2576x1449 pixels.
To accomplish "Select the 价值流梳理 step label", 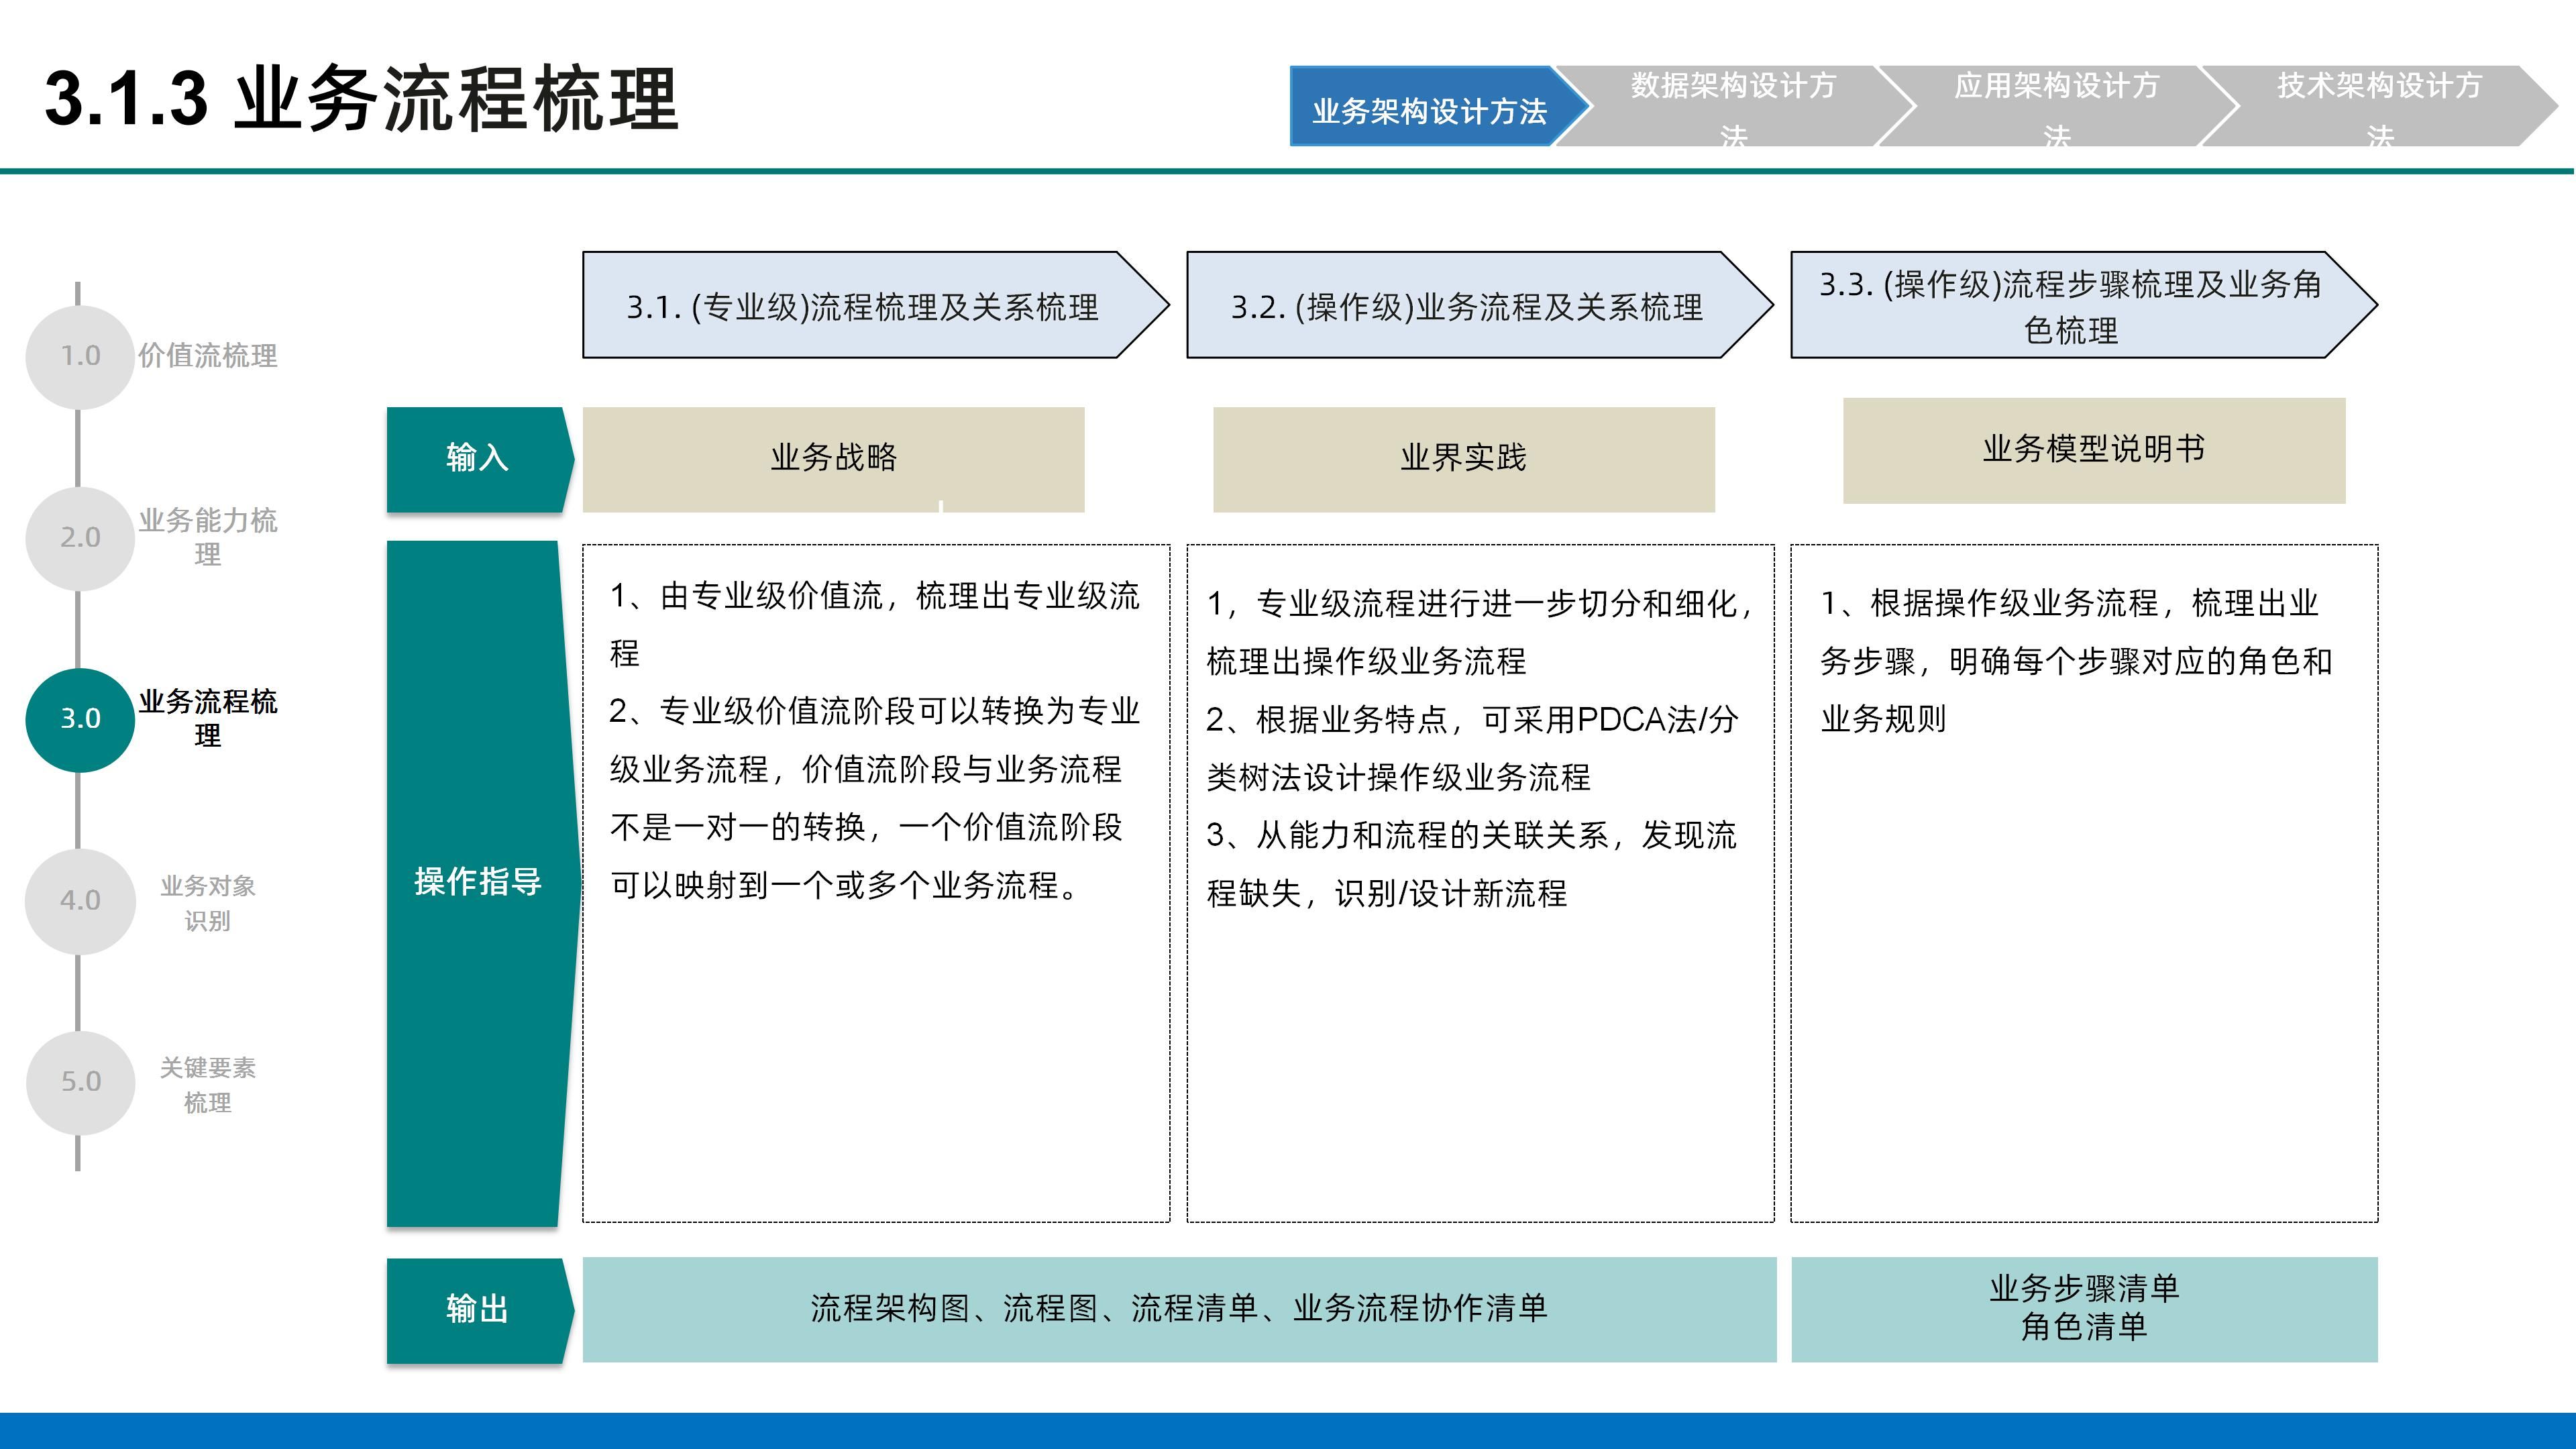I will click(208, 356).
